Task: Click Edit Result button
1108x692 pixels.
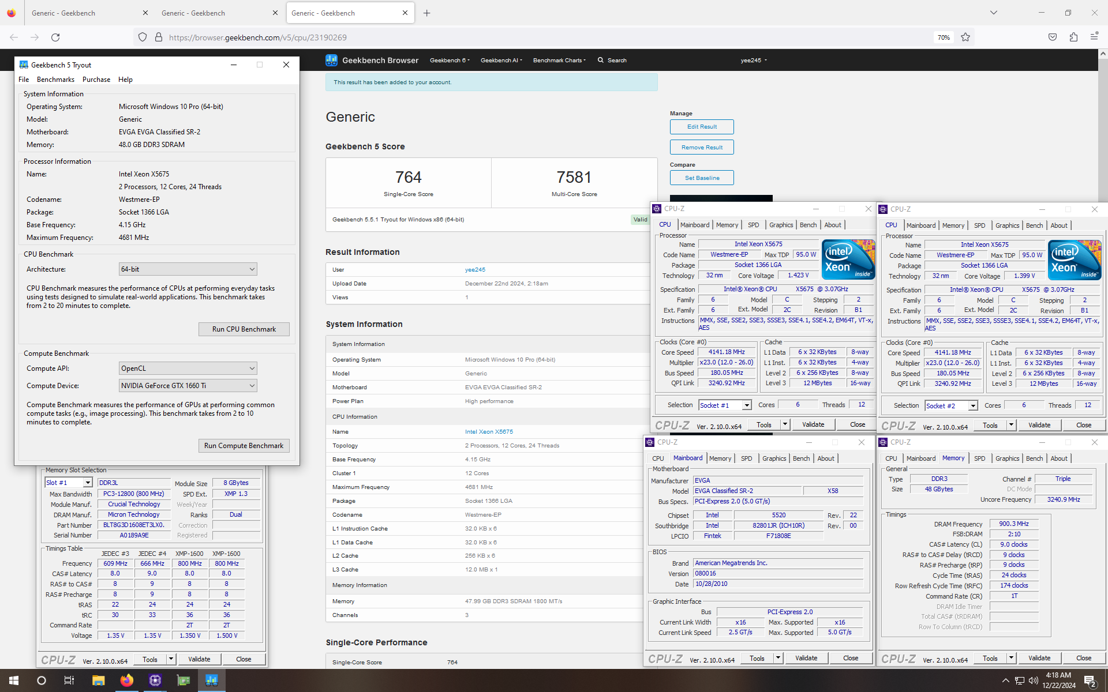Action: 702,127
